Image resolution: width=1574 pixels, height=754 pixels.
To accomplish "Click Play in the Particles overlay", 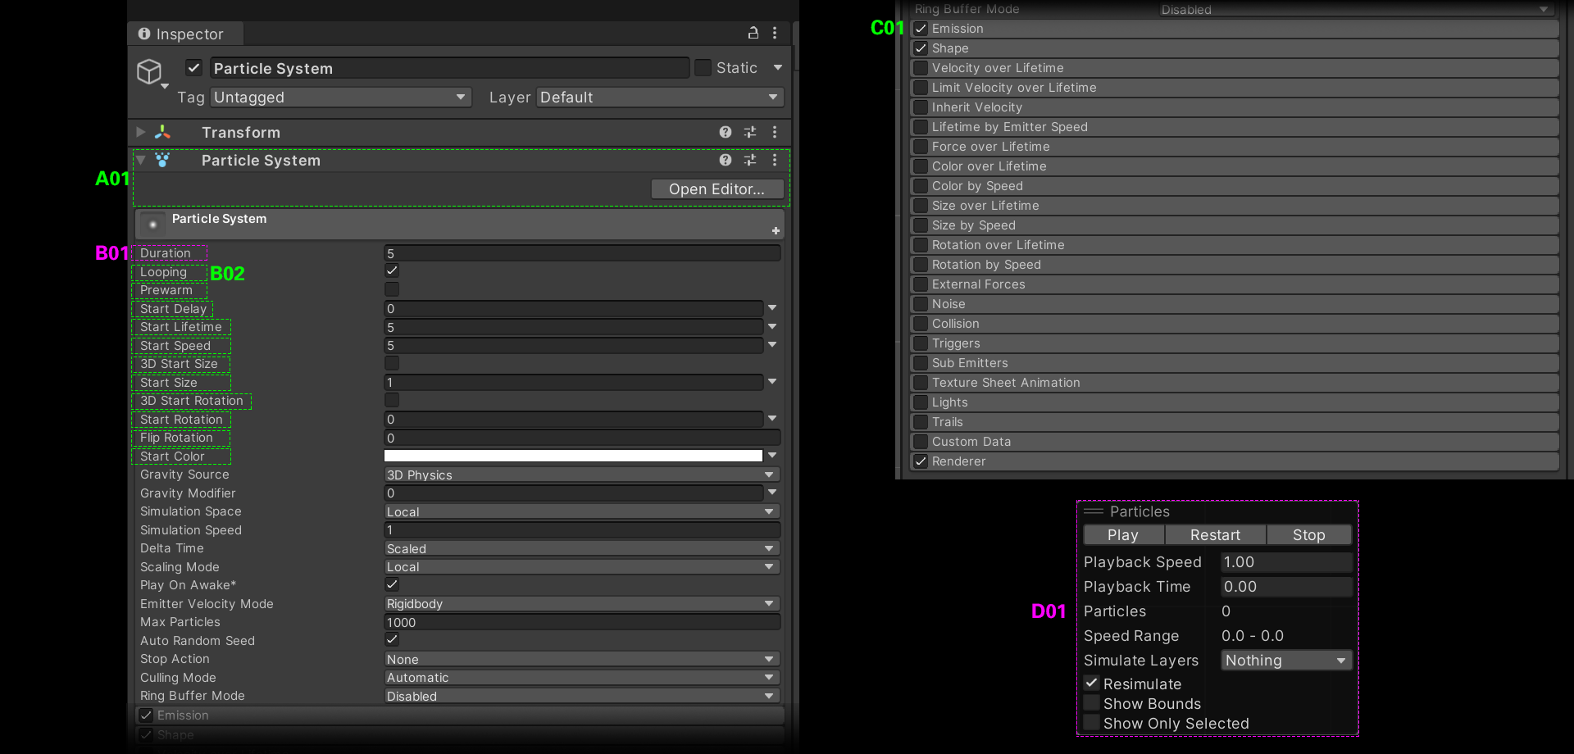I will click(1123, 535).
